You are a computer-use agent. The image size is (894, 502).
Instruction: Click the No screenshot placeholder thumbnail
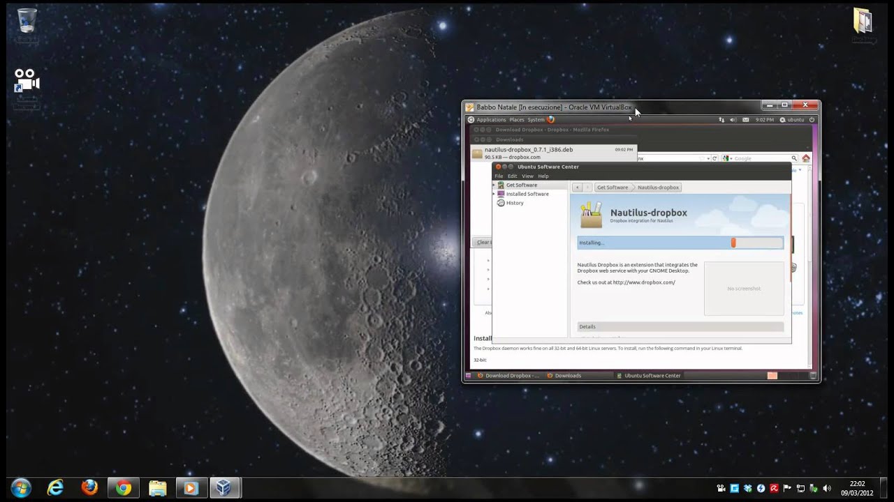tap(744, 289)
